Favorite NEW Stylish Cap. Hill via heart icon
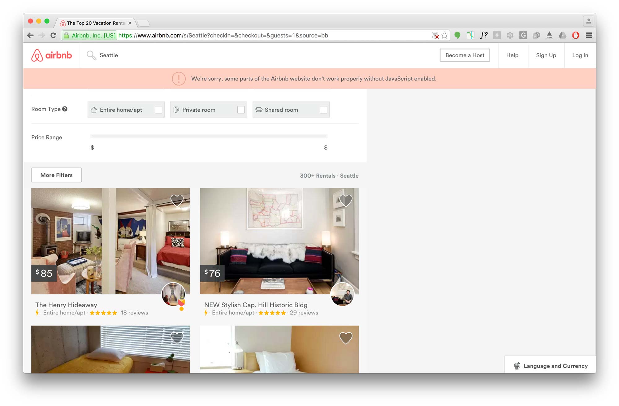This screenshot has width=619, height=406. [346, 200]
